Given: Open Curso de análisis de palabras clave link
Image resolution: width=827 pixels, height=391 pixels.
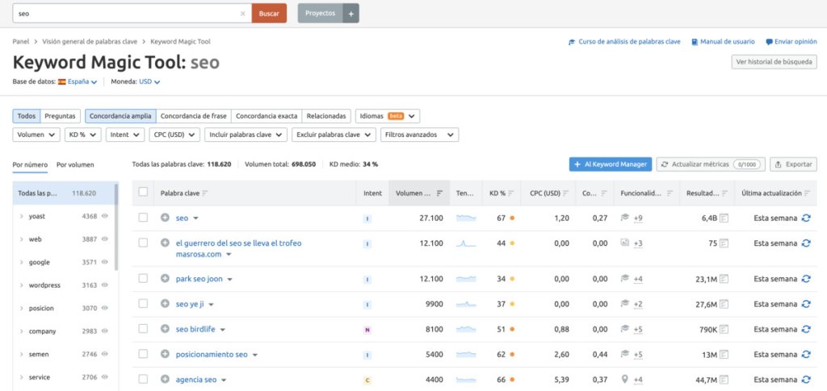Looking at the screenshot, I should (624, 42).
